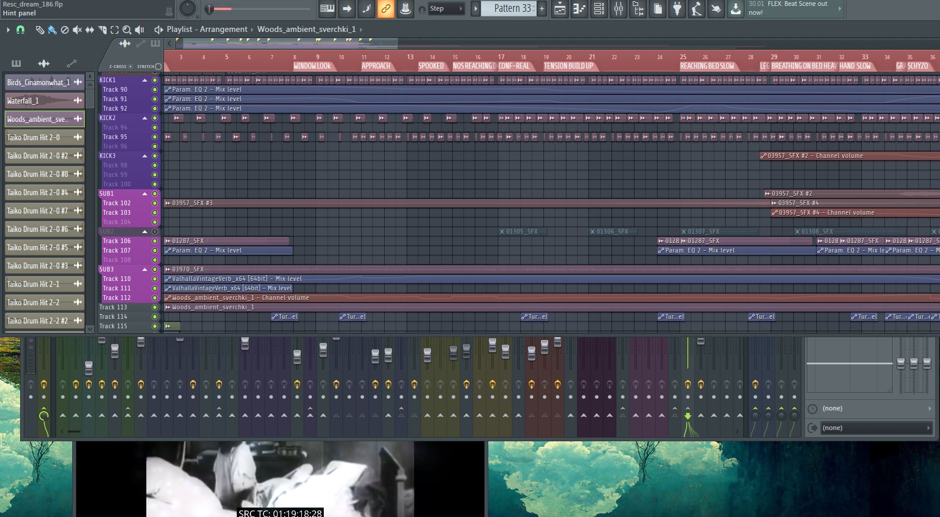Screen dimensions: 940x517
Task: Click the Playlist - Arrangement breadcrumb
Action: [207, 29]
